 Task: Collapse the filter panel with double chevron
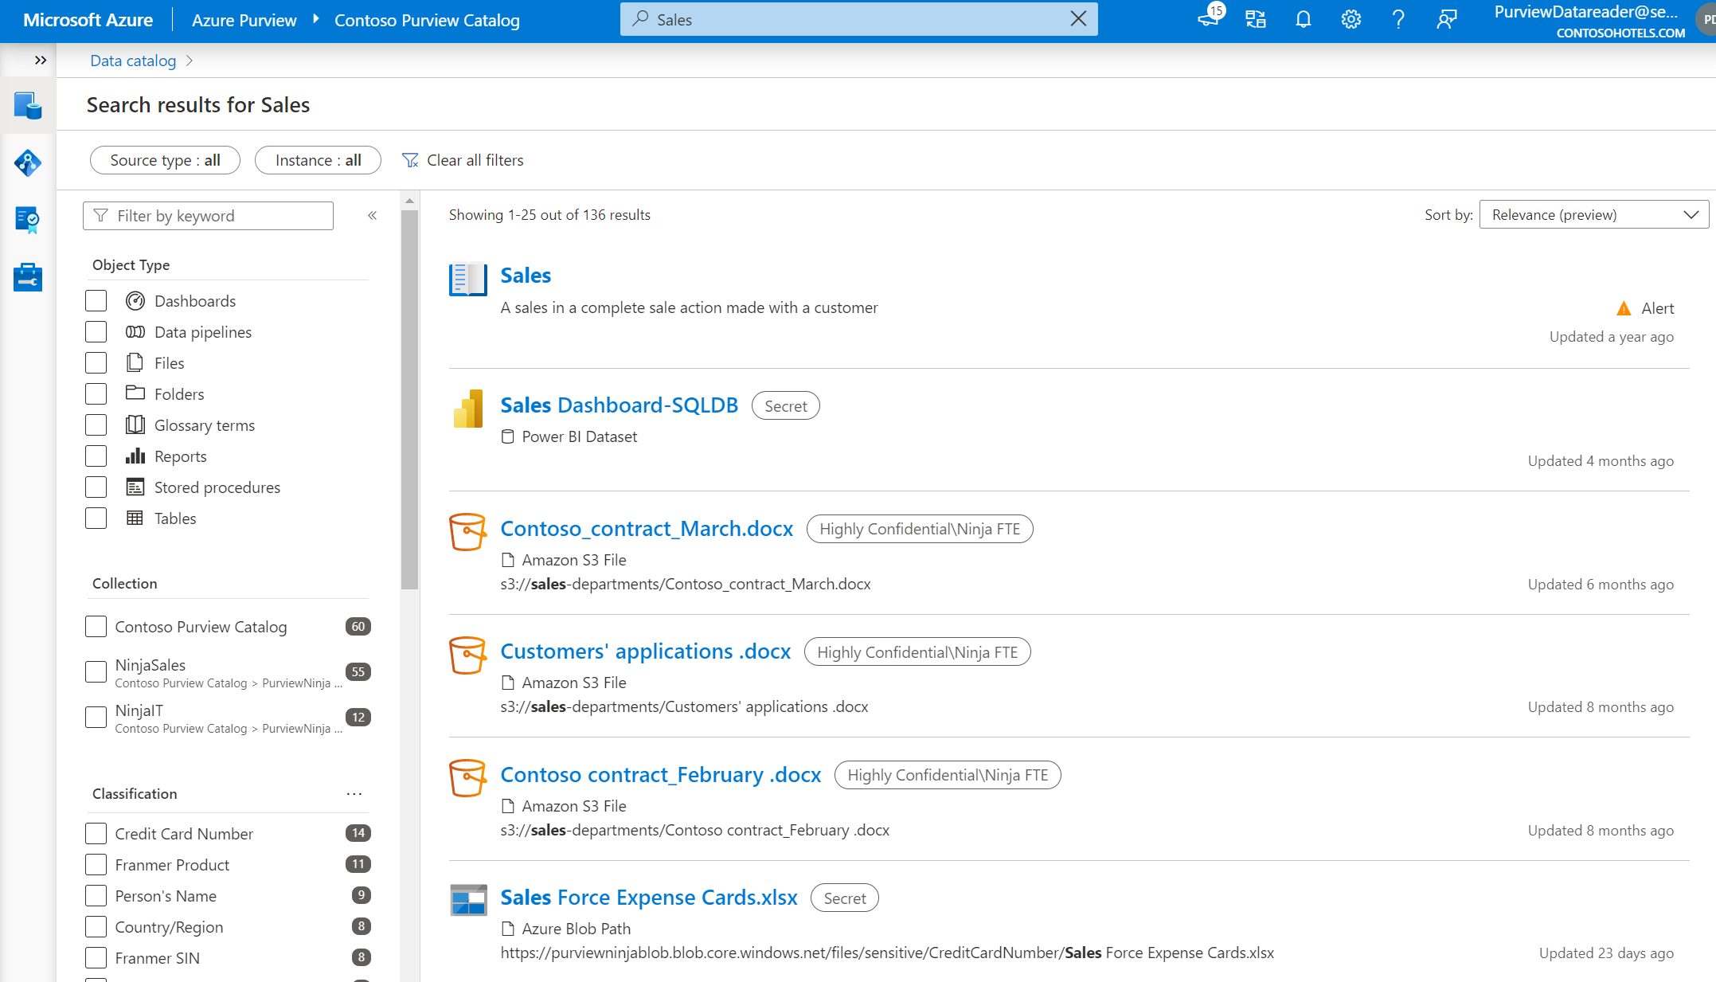(372, 216)
